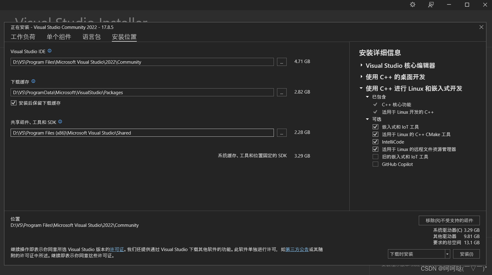Uncheck 嵌入式和 IoT 工具
The width and height of the screenshot is (492, 275).
tap(375, 127)
